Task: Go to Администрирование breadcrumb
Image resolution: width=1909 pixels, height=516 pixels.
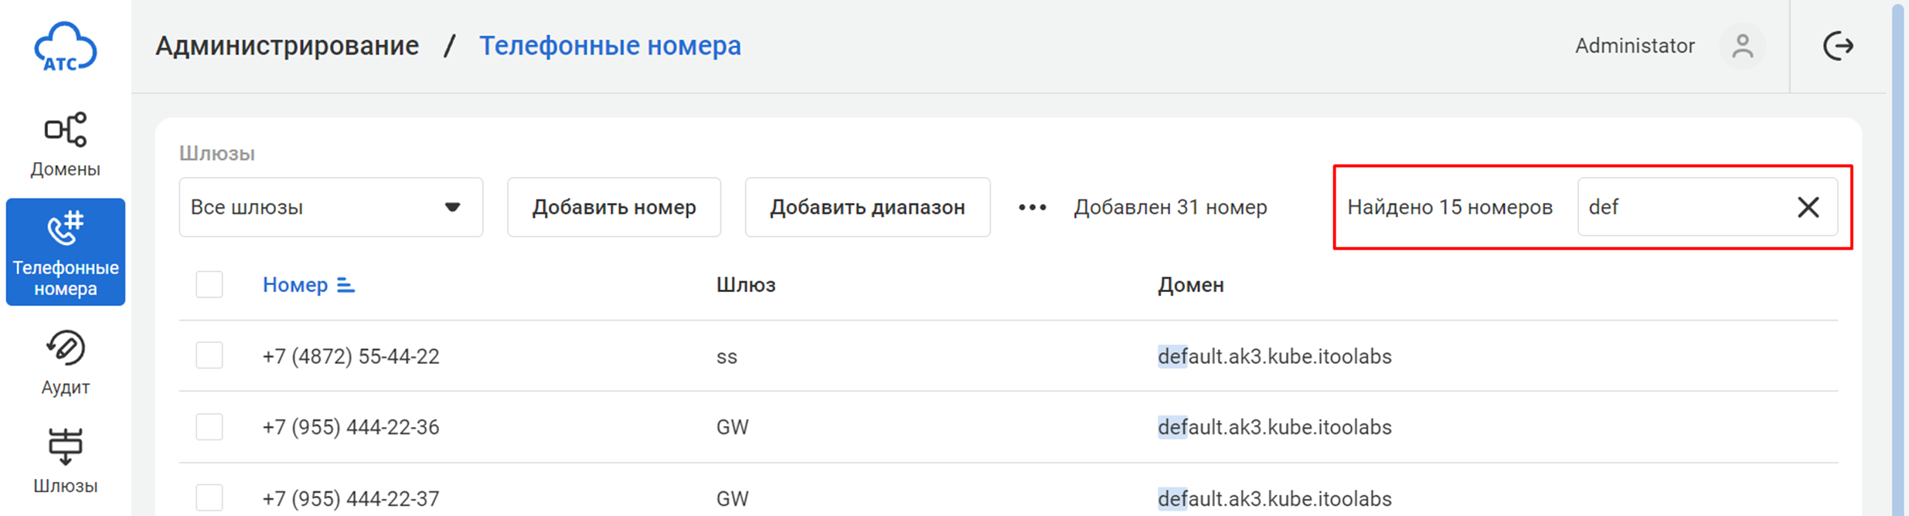Action: pos(287,46)
